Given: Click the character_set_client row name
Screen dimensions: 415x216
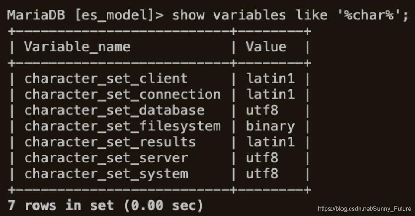Looking at the screenshot, I should pos(106,79).
